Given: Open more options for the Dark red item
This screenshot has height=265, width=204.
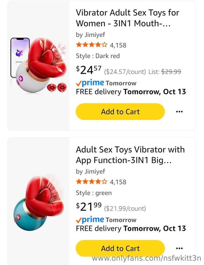Looking at the screenshot, I should [x=179, y=112].
